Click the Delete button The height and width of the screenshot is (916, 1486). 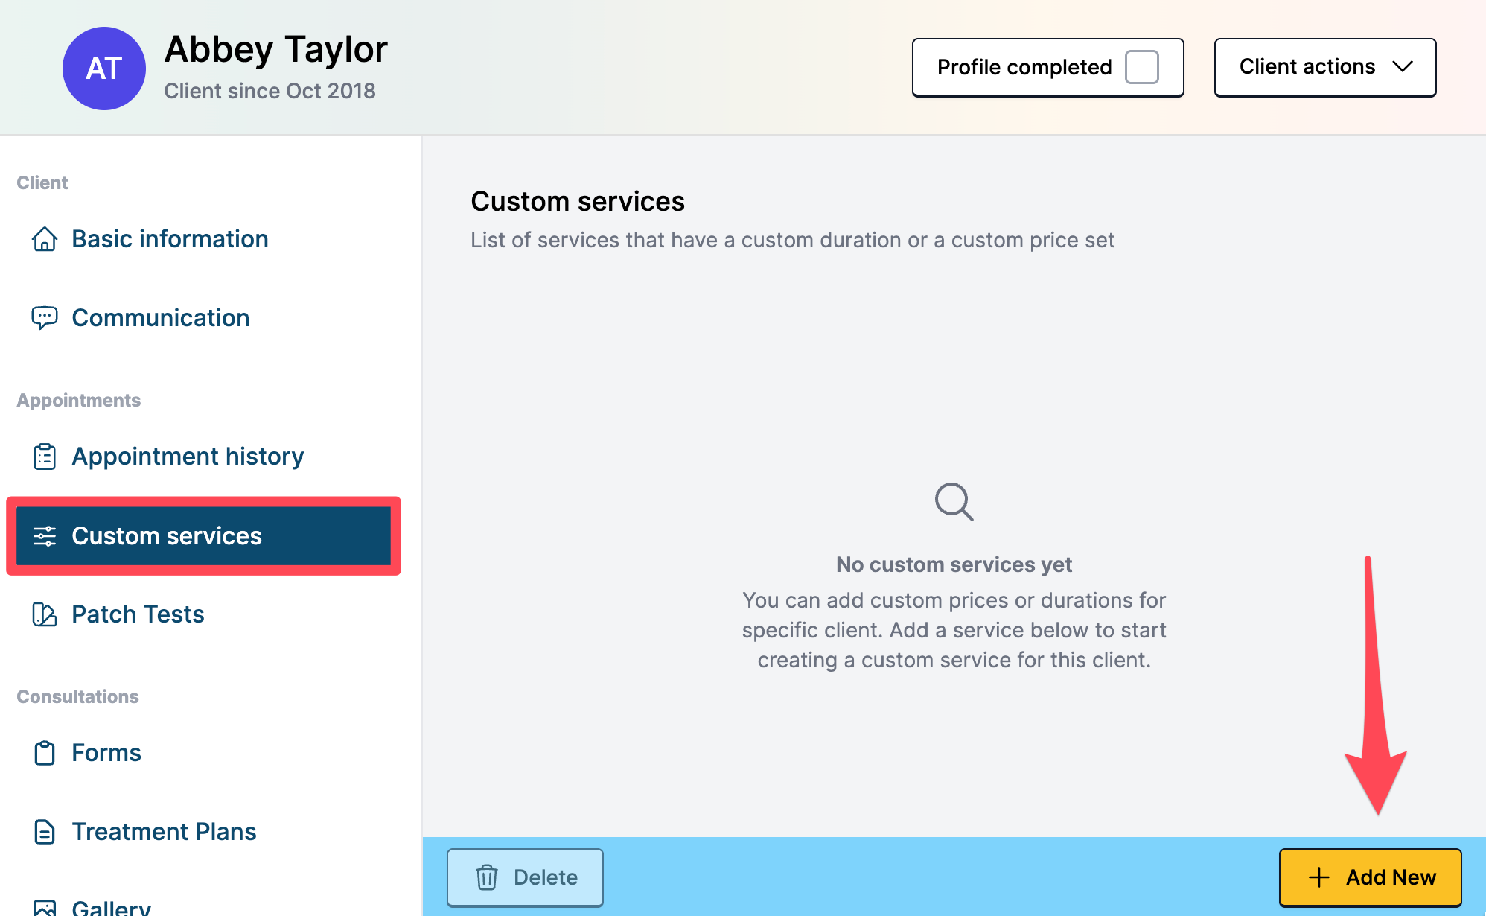click(525, 877)
